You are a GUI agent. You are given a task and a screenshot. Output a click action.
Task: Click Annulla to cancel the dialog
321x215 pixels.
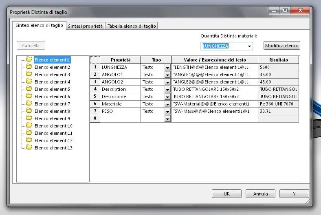[260, 193]
